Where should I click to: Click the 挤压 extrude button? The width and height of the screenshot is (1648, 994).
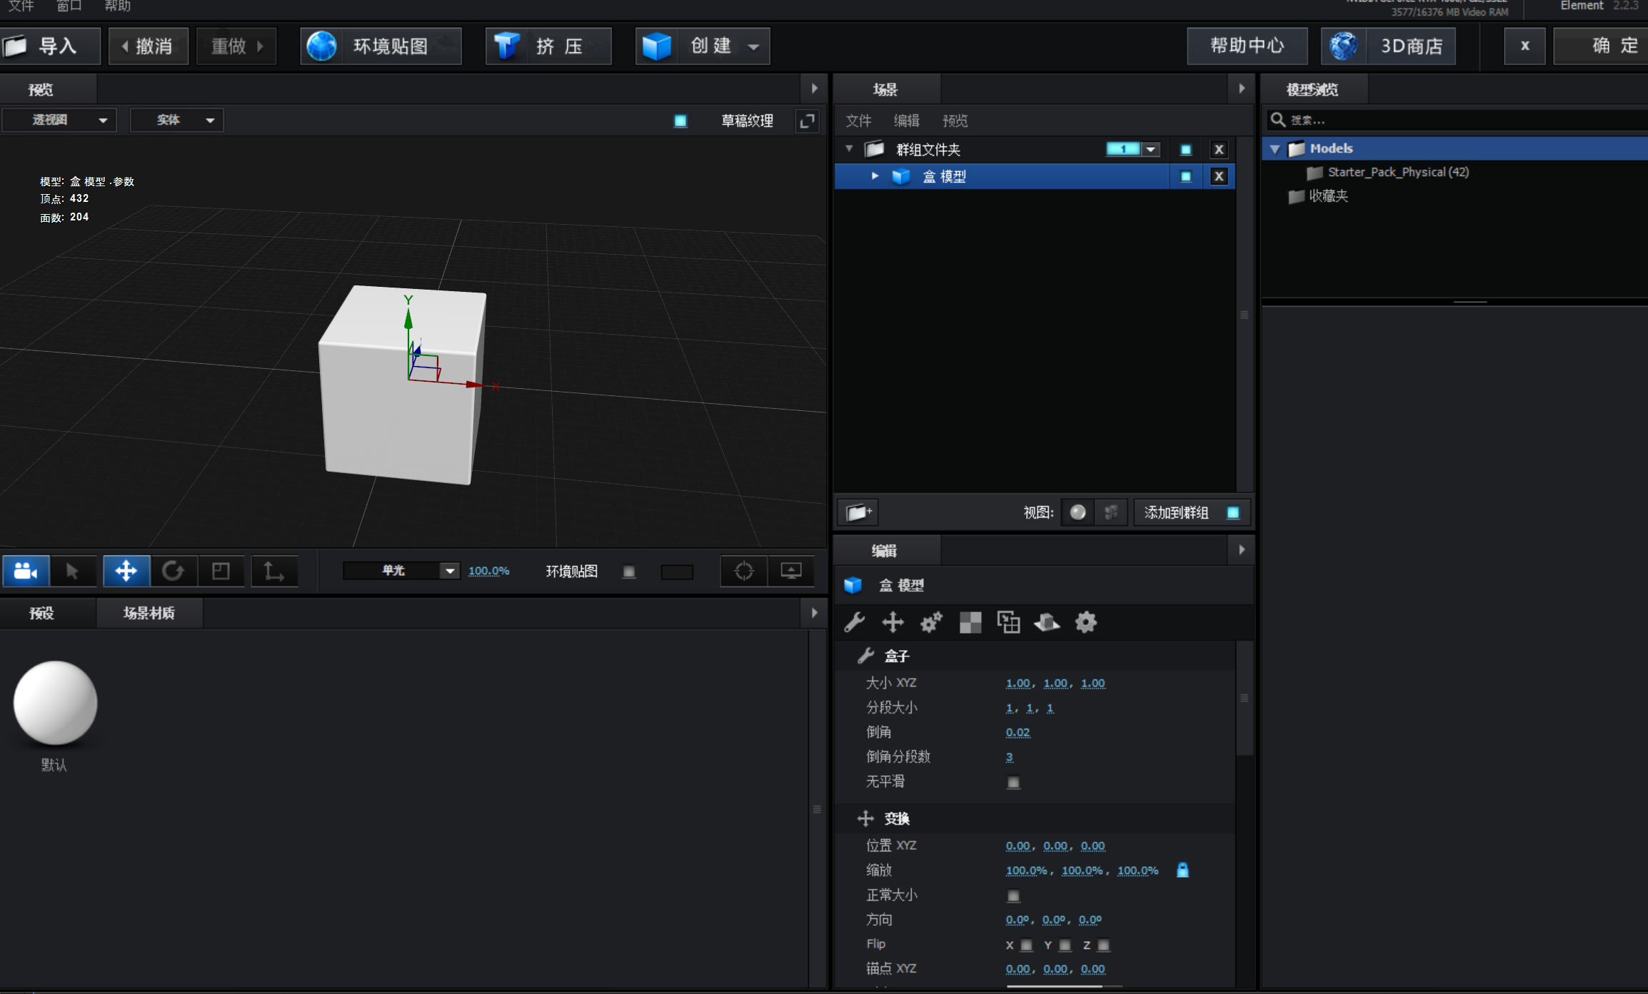(548, 46)
